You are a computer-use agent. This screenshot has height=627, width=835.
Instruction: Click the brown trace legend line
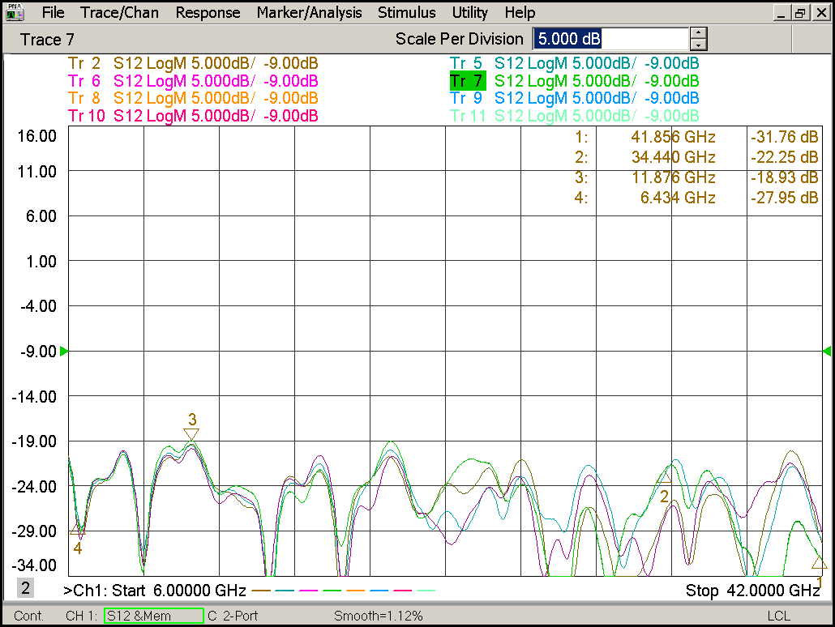point(261,591)
